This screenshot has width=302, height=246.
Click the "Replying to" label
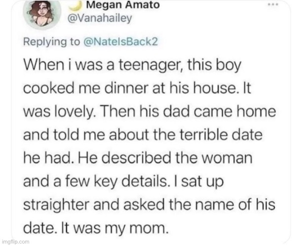tap(51, 42)
